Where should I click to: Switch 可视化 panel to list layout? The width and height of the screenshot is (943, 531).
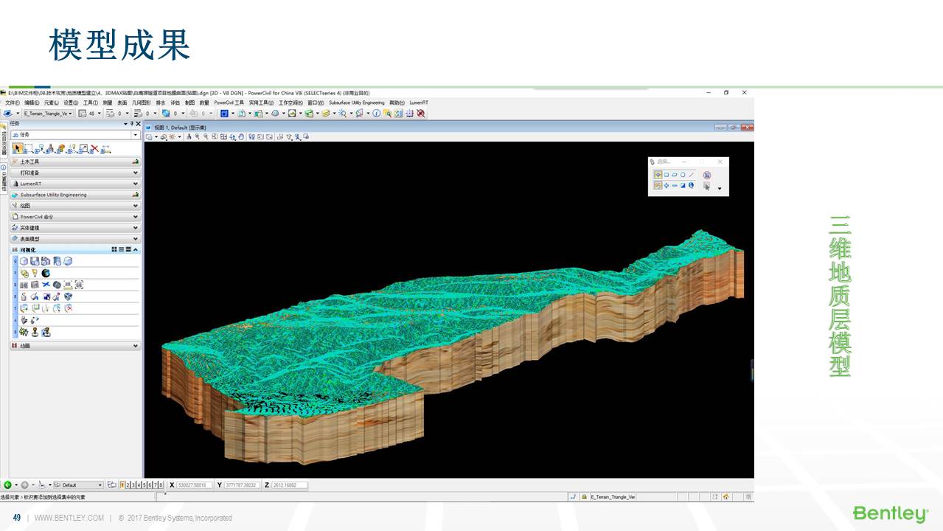coord(121,250)
